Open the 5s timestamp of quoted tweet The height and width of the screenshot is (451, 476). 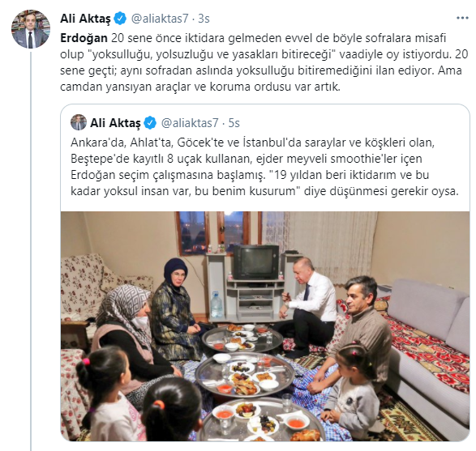tap(234, 123)
